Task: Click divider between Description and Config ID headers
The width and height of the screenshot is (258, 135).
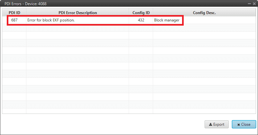Action: tap(129, 13)
